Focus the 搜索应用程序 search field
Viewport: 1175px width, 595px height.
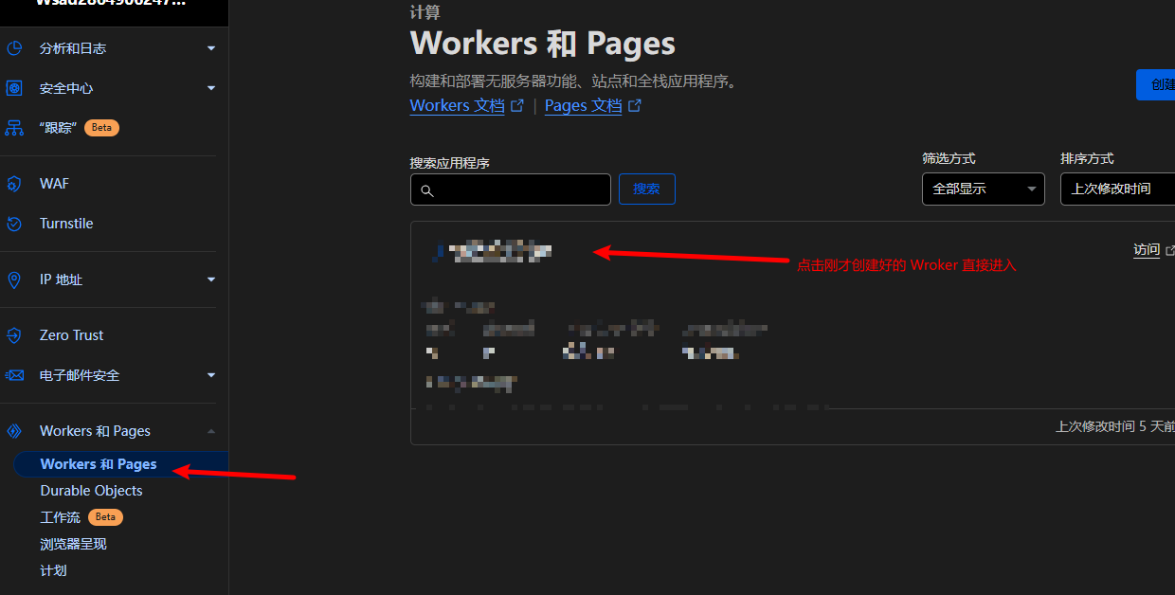click(511, 189)
